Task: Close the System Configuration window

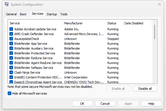Action: tap(159, 4)
